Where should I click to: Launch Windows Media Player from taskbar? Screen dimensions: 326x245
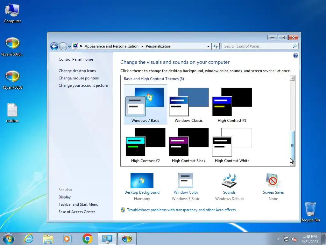[x=67, y=239]
